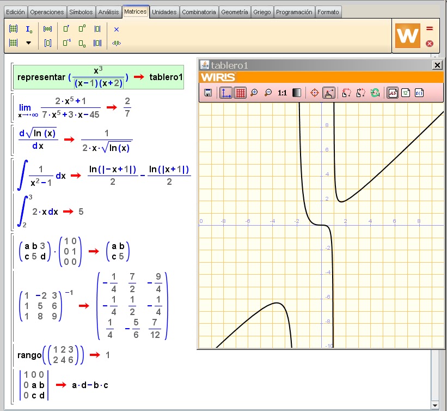Zoom out of the plot
The height and width of the screenshot is (411, 447).
coord(268,93)
